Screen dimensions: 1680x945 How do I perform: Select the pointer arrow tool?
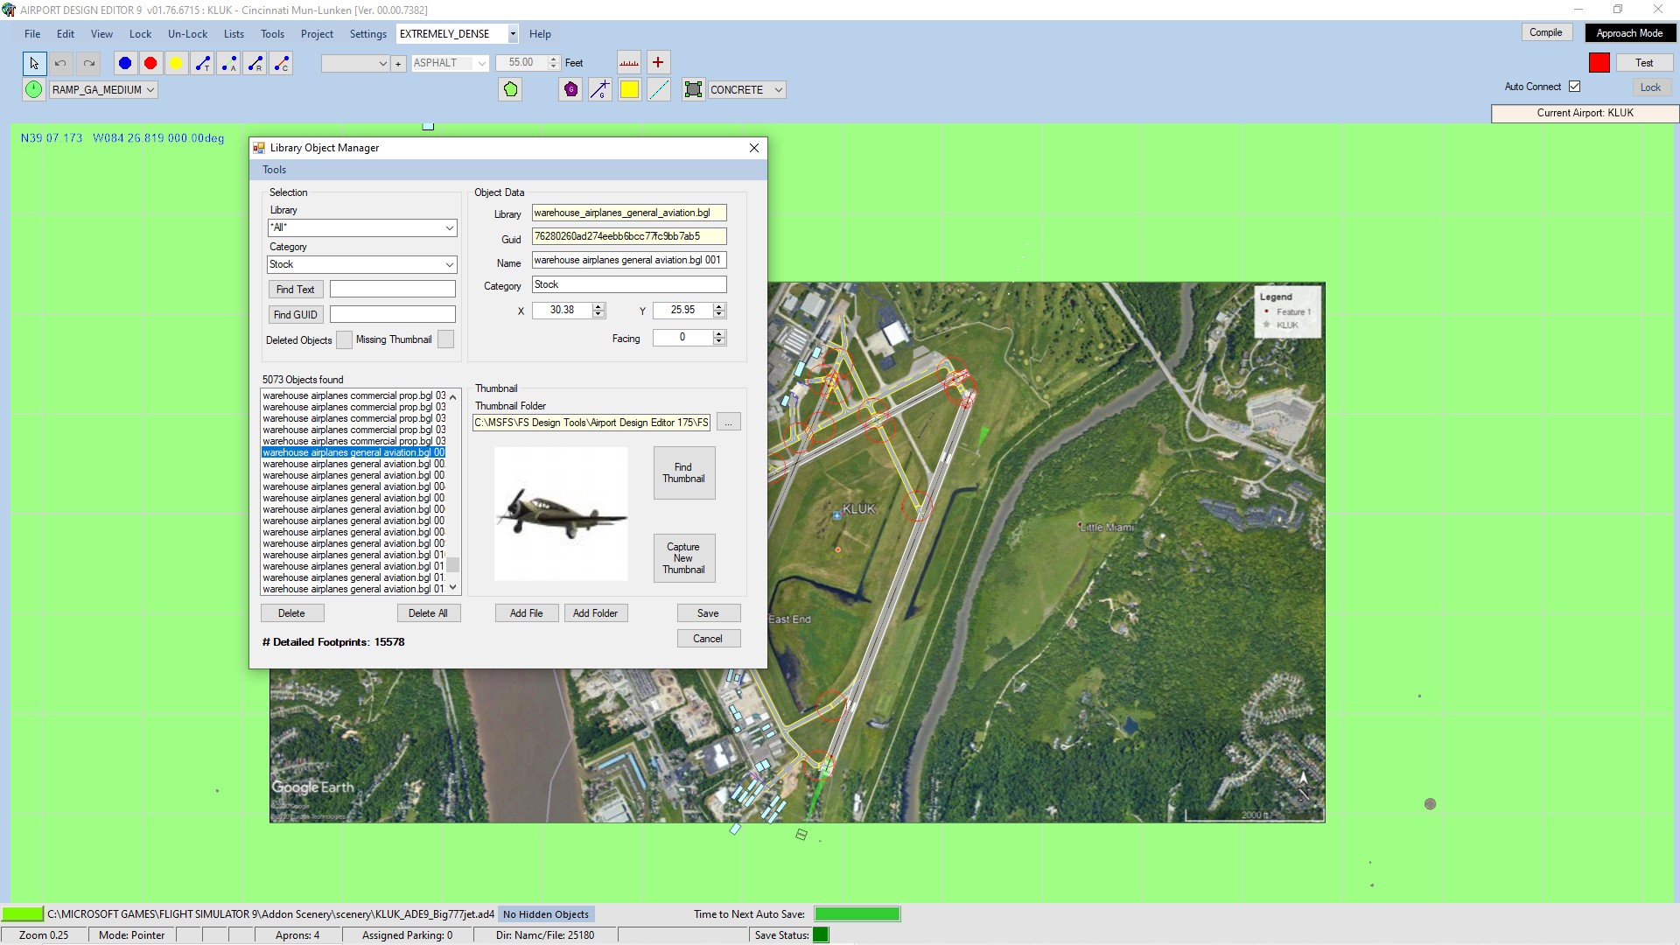pyautogui.click(x=34, y=63)
